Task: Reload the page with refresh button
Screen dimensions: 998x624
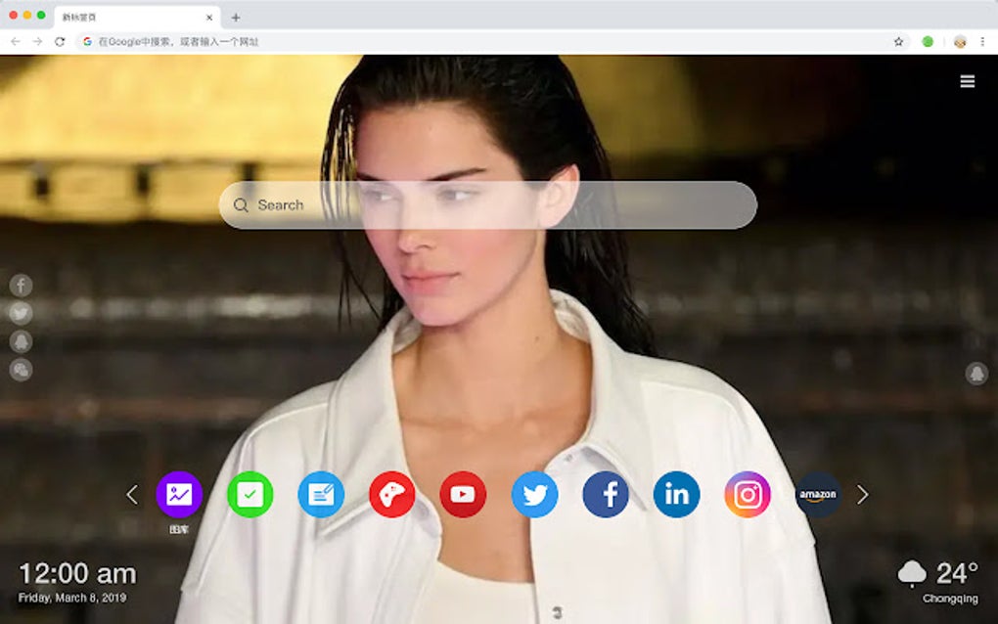Action: 60,41
